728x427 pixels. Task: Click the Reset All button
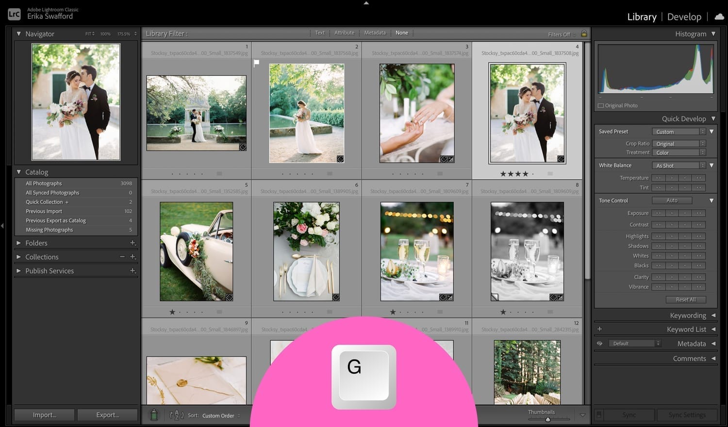pyautogui.click(x=686, y=299)
